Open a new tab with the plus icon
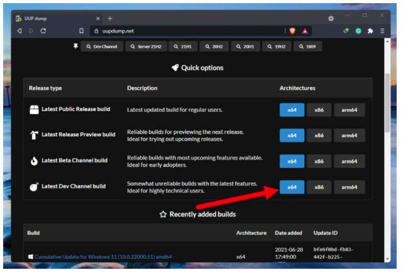 [110, 18]
